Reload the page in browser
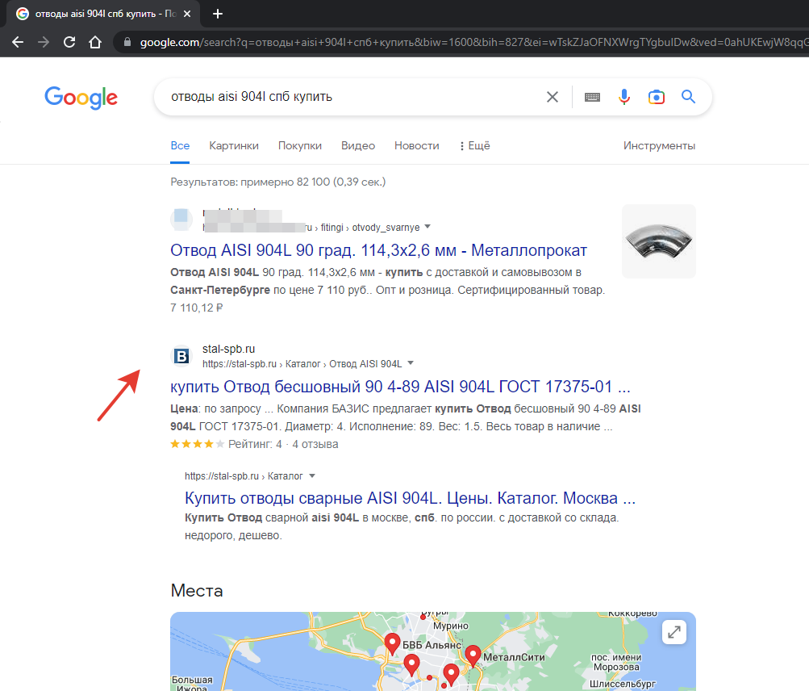Screen dimensions: 809x691 (x=69, y=42)
